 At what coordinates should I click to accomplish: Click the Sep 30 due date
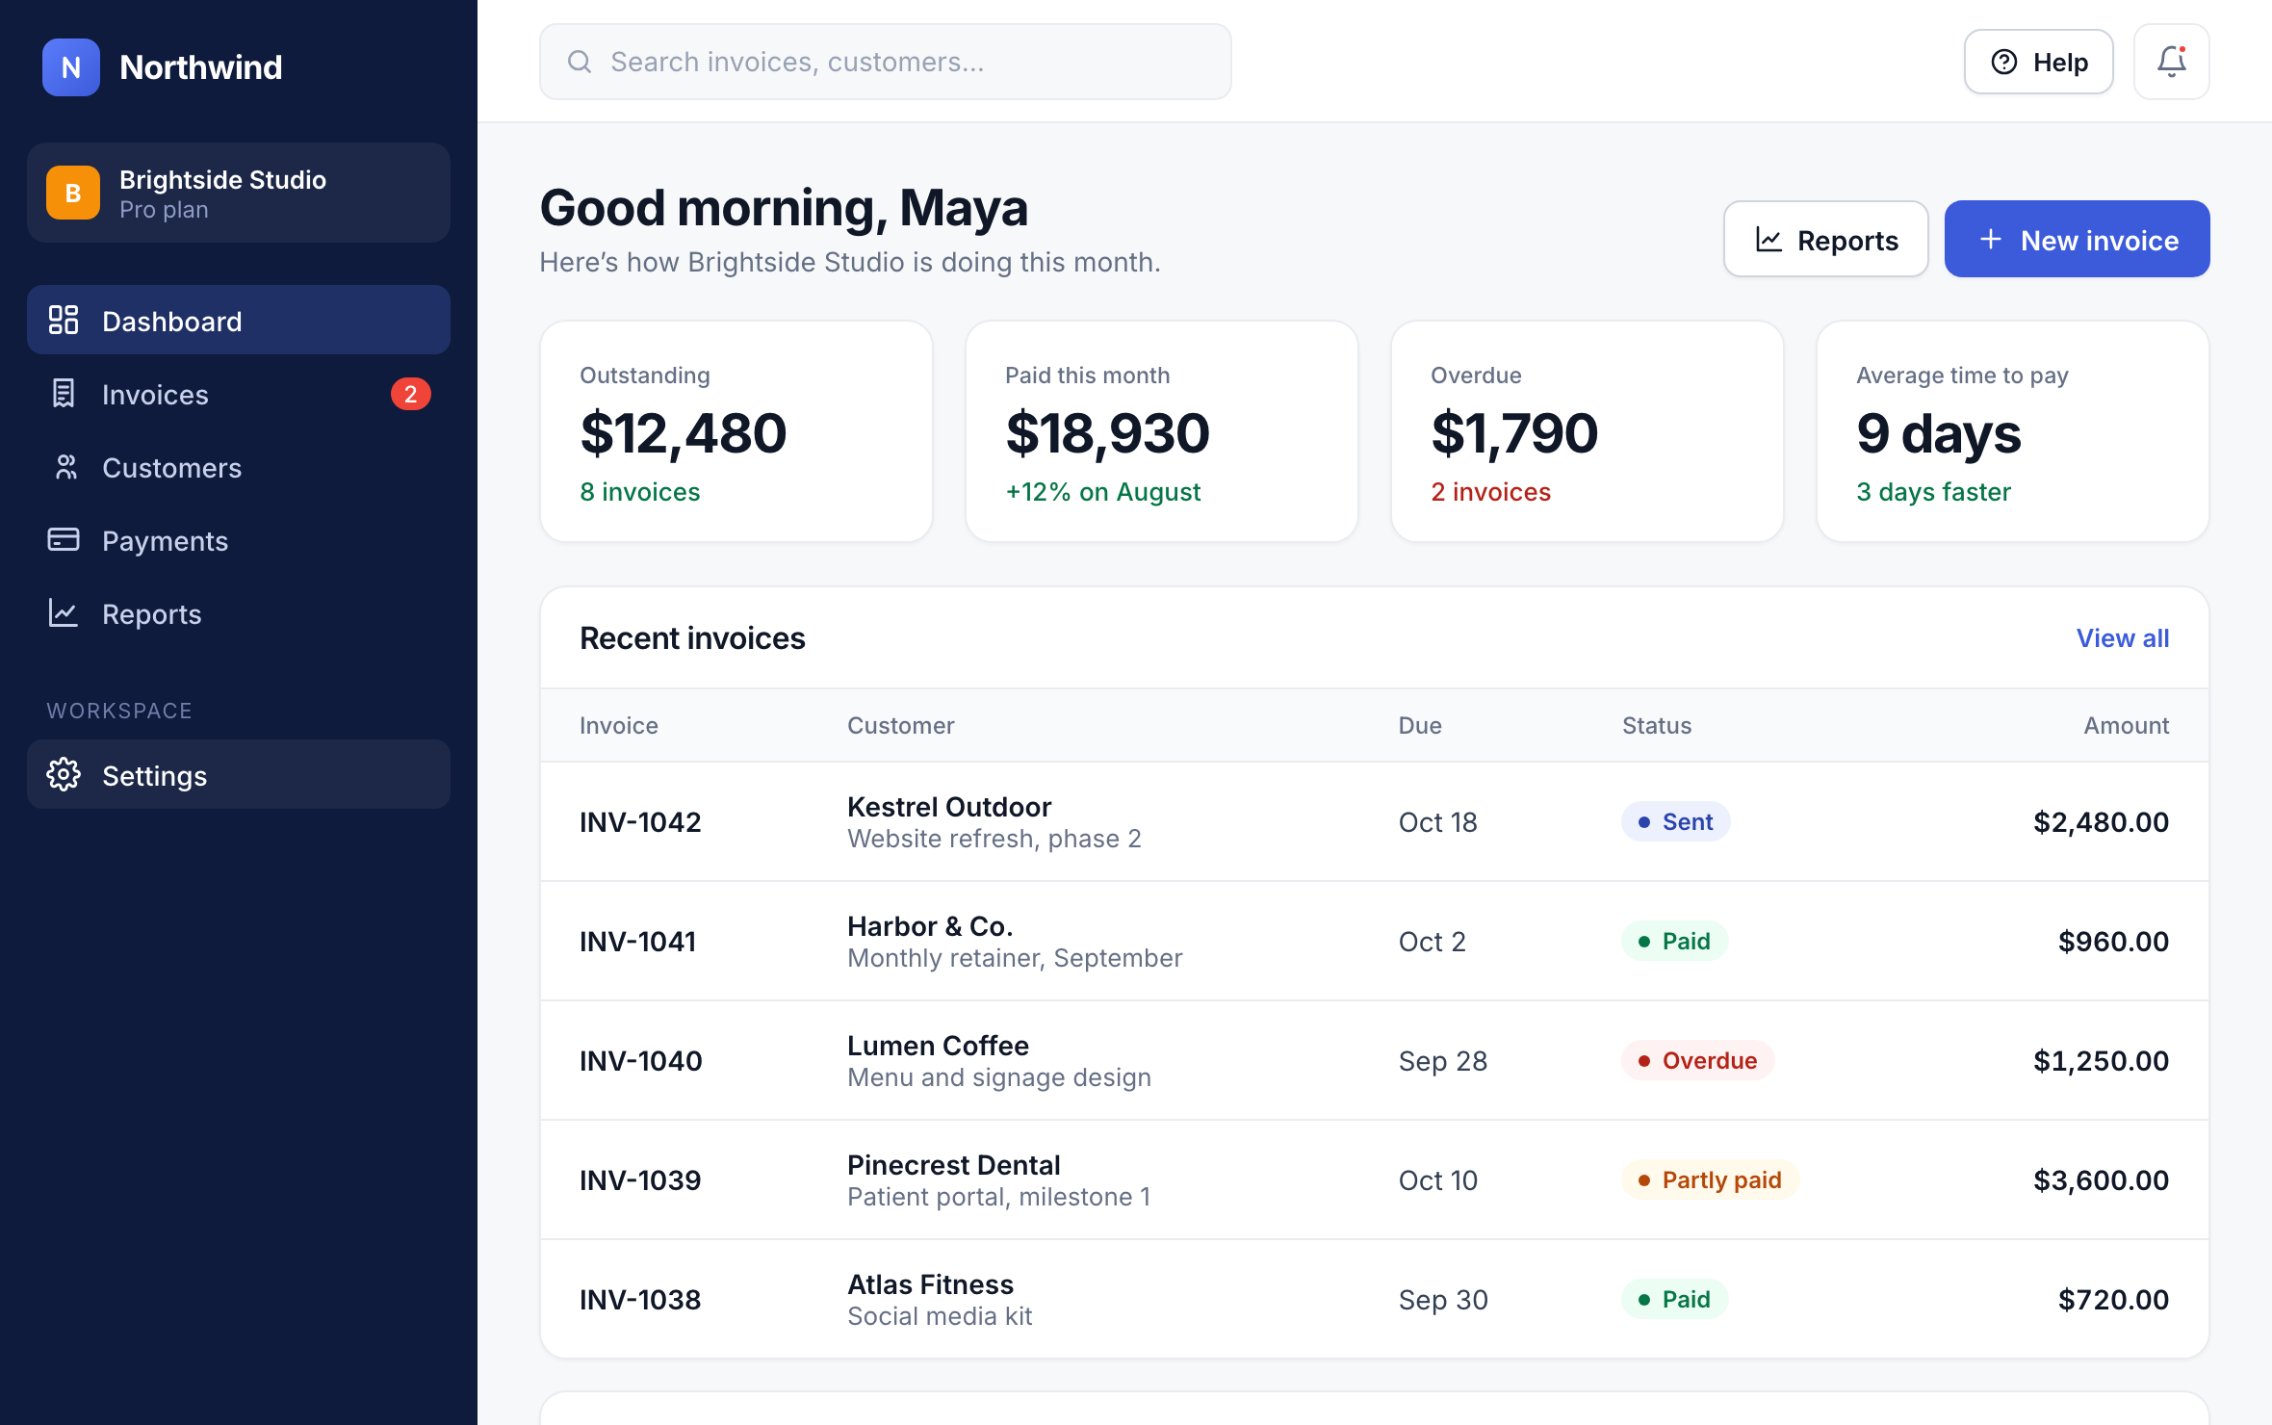(x=1444, y=1299)
